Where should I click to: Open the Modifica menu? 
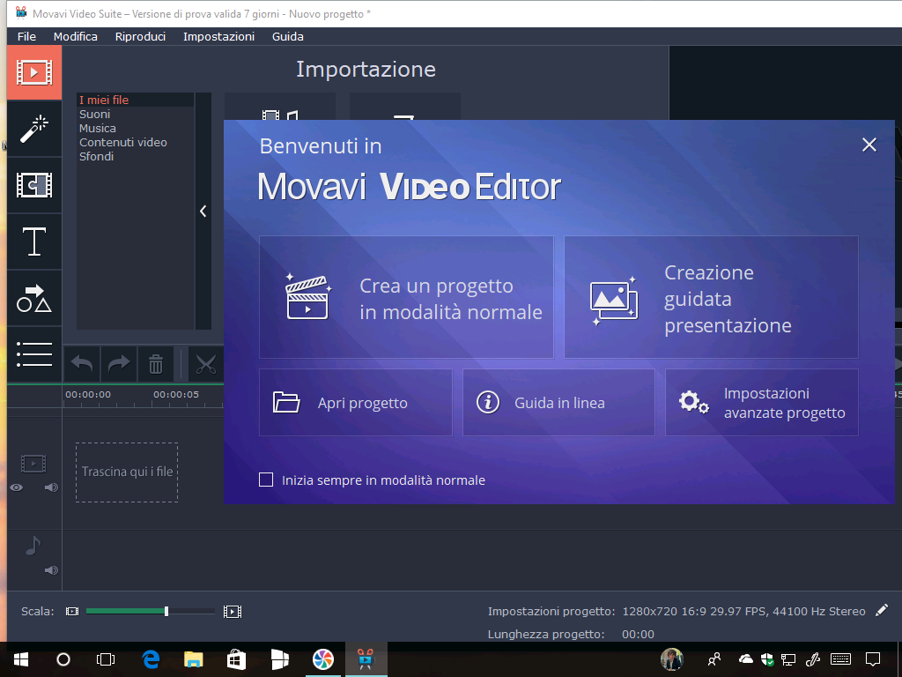[x=76, y=36]
